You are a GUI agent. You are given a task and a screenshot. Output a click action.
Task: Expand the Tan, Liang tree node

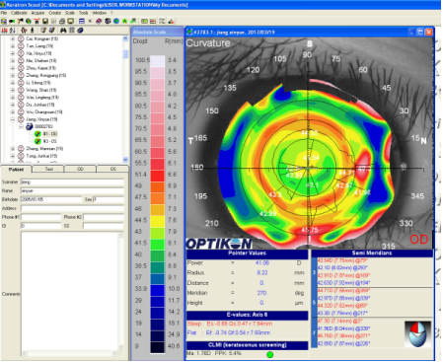[13, 46]
